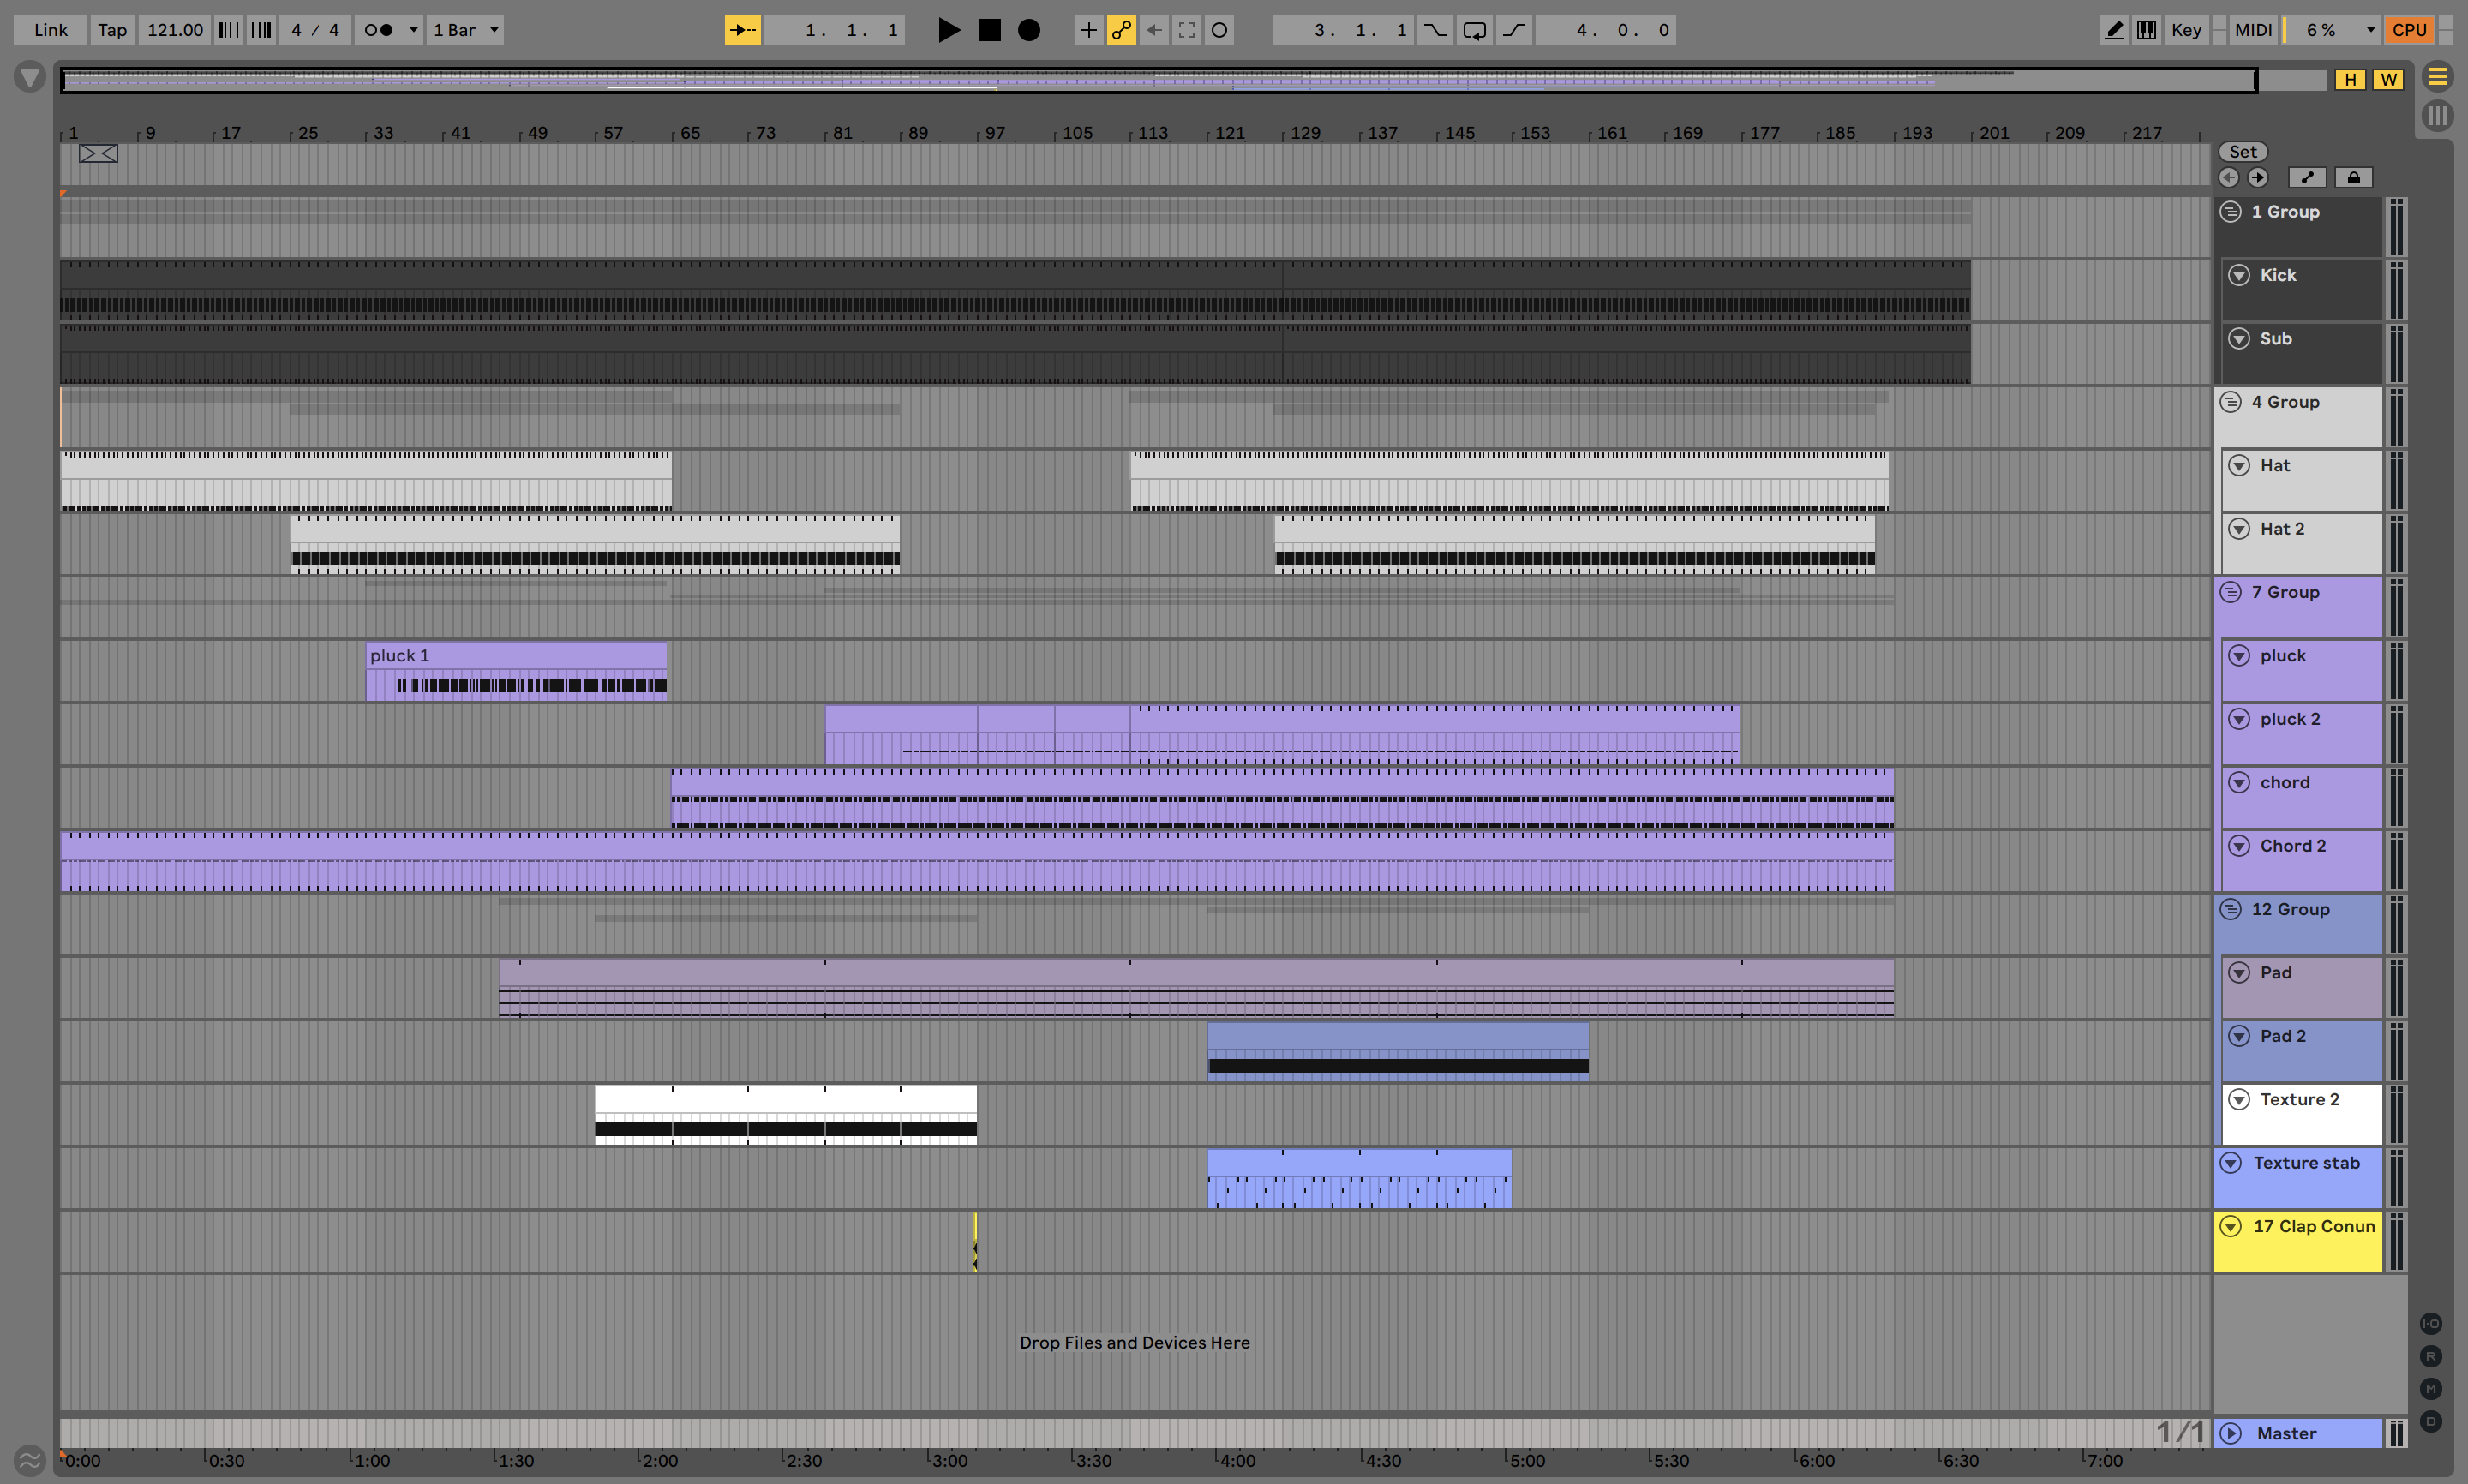
Task: Toggle Lock Envelopes padlock icon
Action: pyautogui.click(x=2354, y=178)
